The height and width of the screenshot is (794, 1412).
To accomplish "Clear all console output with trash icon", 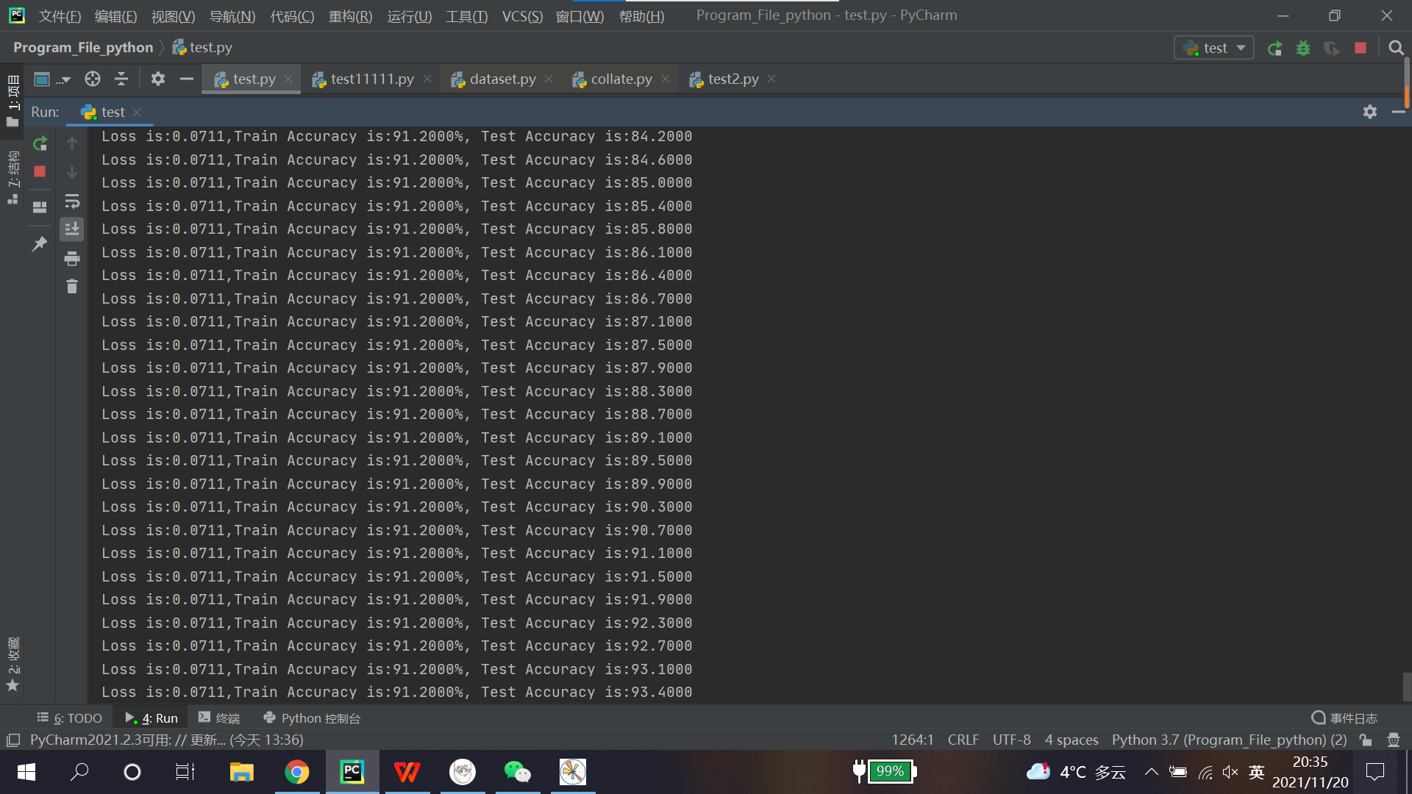I will [72, 287].
